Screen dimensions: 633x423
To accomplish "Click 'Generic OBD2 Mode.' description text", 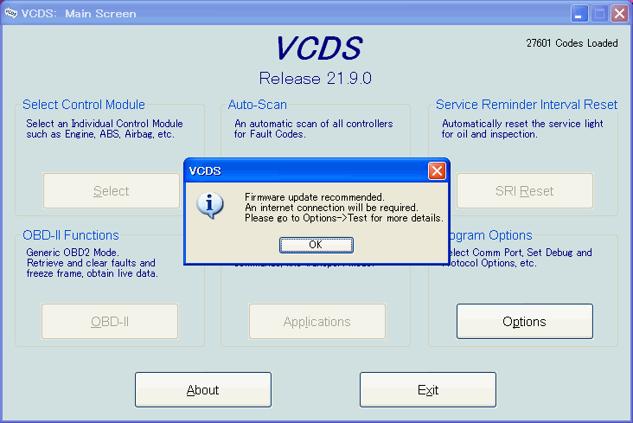I will pos(73,253).
